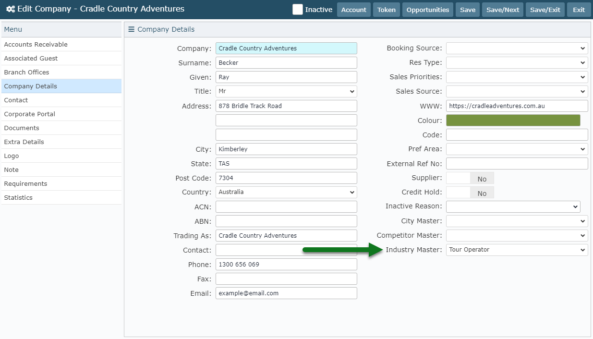Screen dimensions: 593x339
Task: Open the Logo menu item
Action: [x=61, y=156]
